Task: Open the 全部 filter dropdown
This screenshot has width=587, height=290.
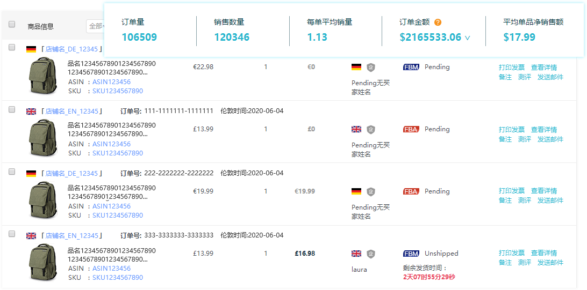Action: click(x=95, y=26)
